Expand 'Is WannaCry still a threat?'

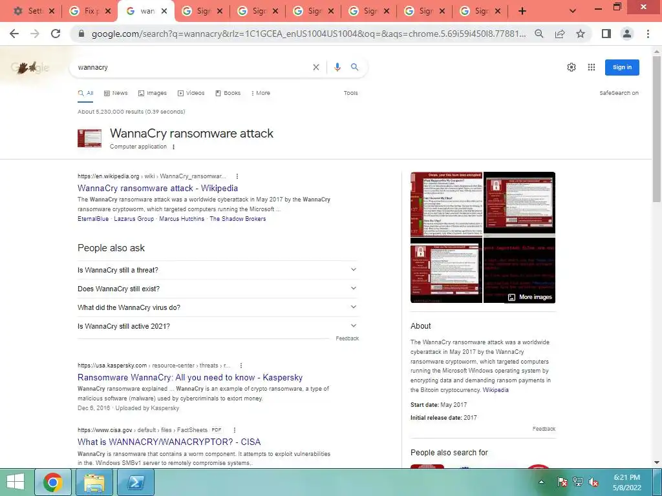click(x=218, y=270)
